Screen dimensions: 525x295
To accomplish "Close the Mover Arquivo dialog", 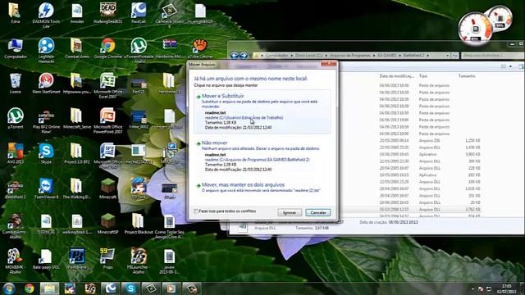I will point(328,64).
